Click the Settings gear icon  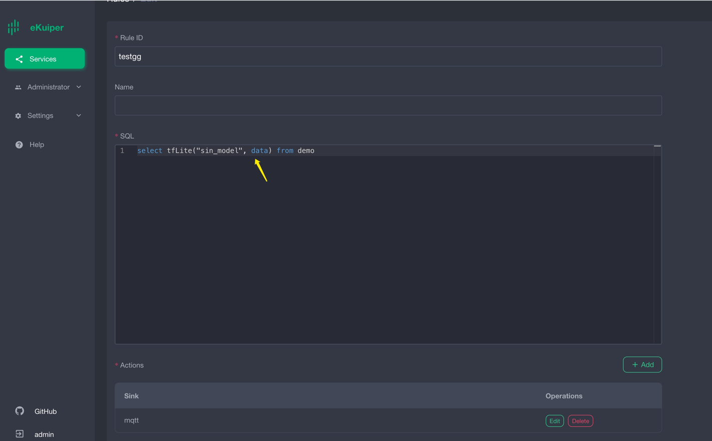tap(18, 116)
